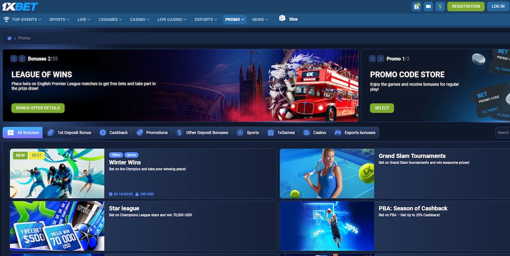Select the Casino bonuses tab
The height and width of the screenshot is (256, 510).
pyautogui.click(x=315, y=133)
